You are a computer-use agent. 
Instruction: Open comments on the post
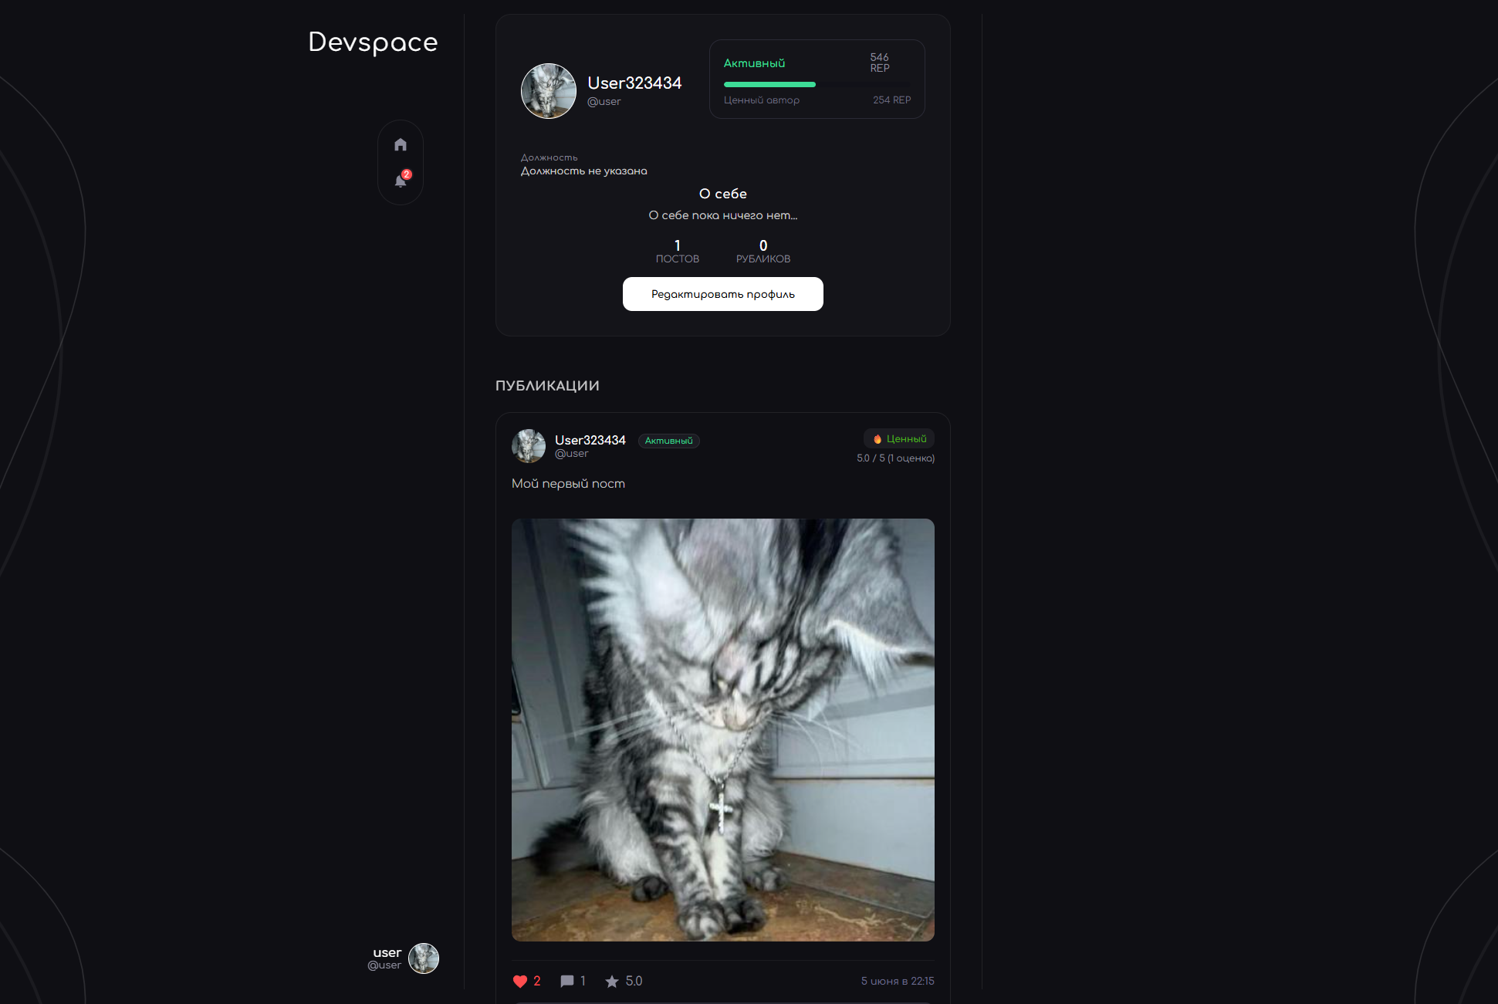pos(567,981)
